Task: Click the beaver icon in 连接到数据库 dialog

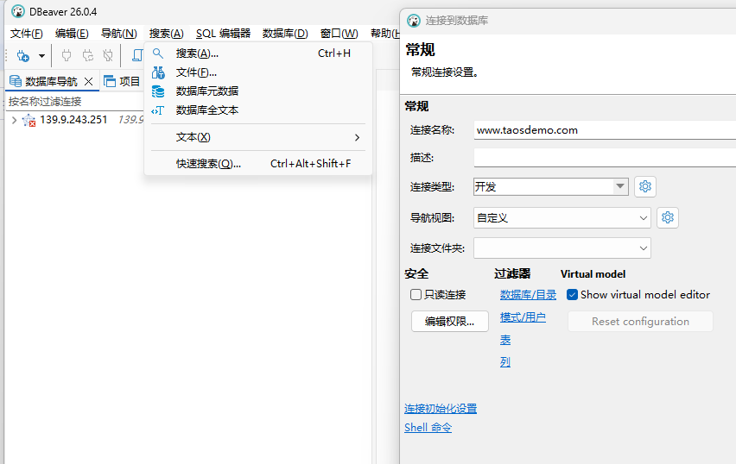Action: click(414, 21)
